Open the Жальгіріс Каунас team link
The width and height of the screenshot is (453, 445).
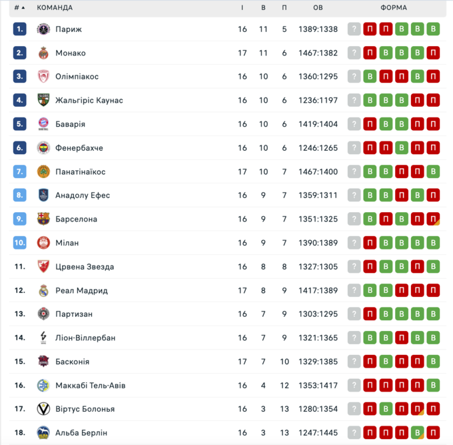click(89, 101)
